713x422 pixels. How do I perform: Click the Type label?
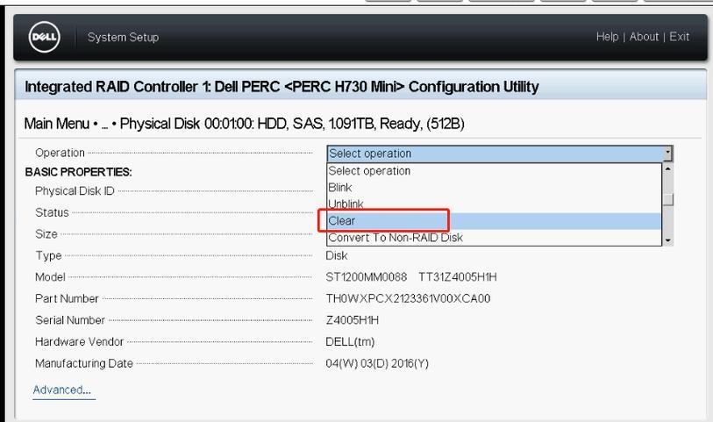point(48,255)
